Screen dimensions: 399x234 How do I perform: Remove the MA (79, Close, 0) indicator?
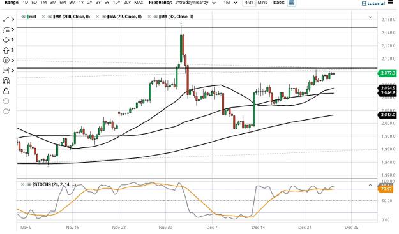[x=97, y=17]
